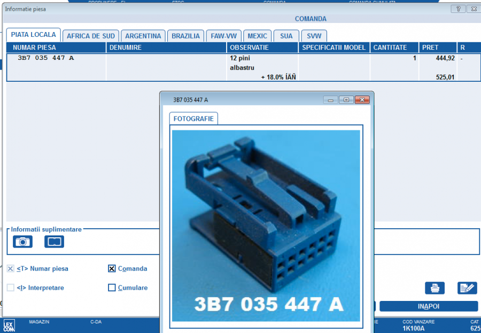Click the printer icon button

(x=435, y=288)
